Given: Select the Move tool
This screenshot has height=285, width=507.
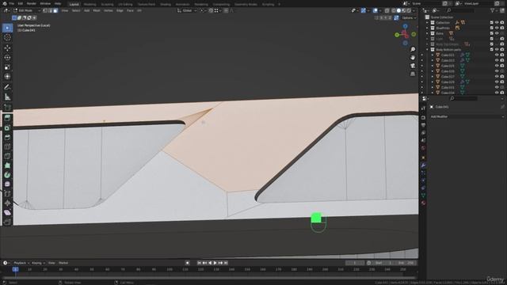Looking at the screenshot, I should [7, 48].
